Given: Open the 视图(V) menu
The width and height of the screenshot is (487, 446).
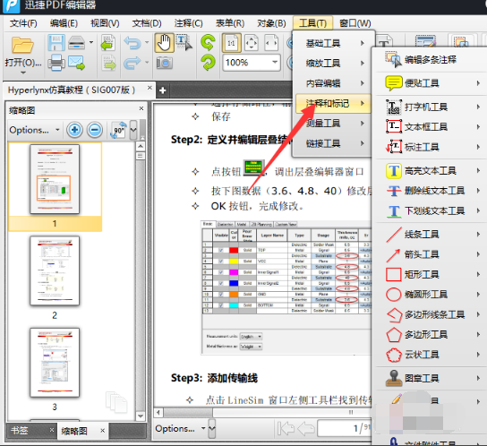Looking at the screenshot, I should tap(105, 23).
